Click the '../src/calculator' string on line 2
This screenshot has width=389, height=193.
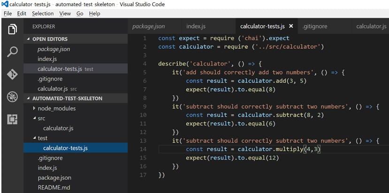[287, 46]
